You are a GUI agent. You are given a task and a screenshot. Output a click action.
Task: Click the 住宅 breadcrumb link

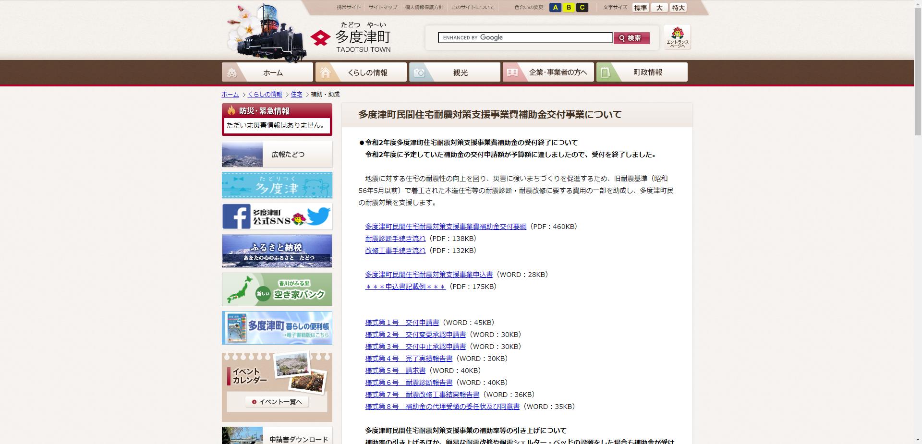(x=296, y=95)
